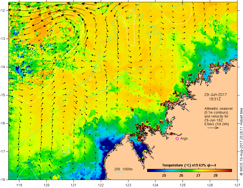Click the latitude axis label "-14"
The height and width of the screenshot is (188, 243).
pos(3,67)
